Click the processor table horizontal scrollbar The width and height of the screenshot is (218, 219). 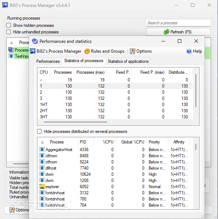point(75,122)
